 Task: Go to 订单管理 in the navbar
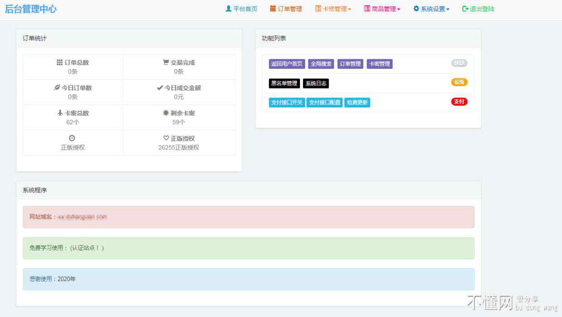click(290, 9)
